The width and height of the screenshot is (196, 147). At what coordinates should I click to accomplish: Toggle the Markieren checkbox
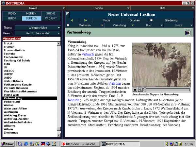point(68,25)
